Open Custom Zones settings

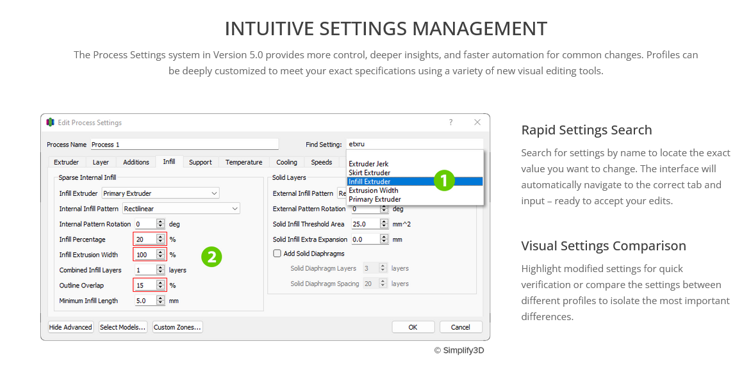(x=177, y=327)
